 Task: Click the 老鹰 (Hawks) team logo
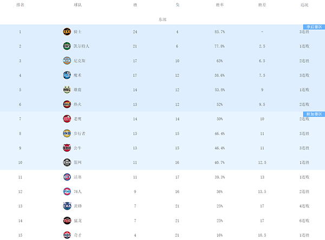pyautogui.click(x=67, y=119)
